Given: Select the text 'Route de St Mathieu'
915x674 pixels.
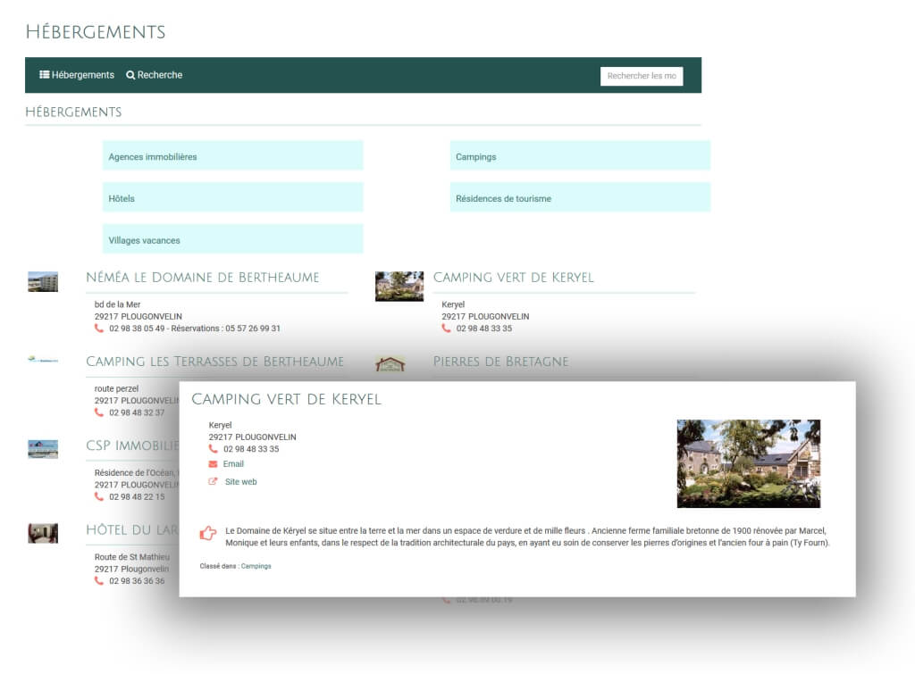Looking at the screenshot, I should (132, 557).
